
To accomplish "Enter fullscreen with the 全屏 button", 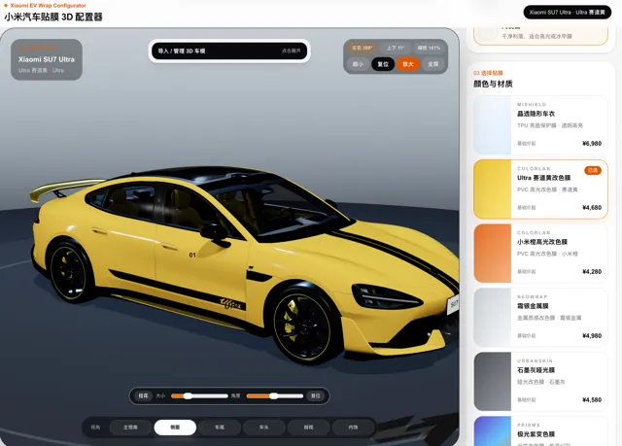I will (x=433, y=64).
